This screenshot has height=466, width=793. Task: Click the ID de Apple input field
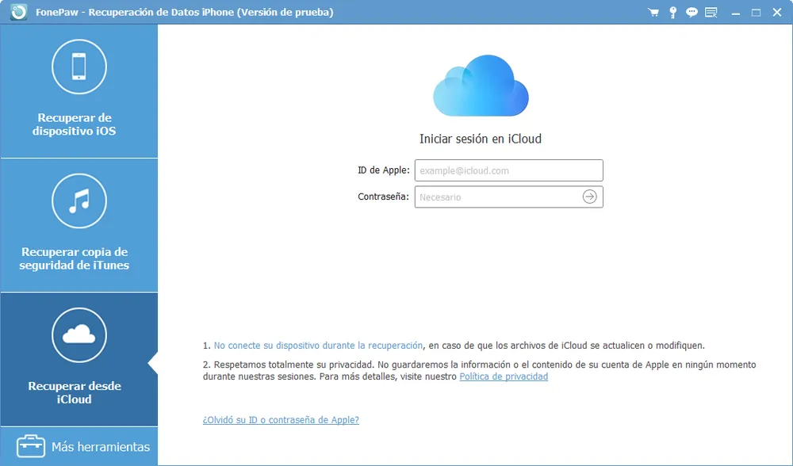pyautogui.click(x=508, y=170)
